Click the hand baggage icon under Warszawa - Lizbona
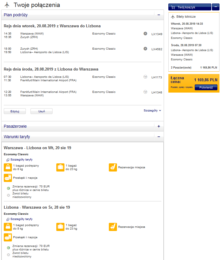 (x=8, y=167)
